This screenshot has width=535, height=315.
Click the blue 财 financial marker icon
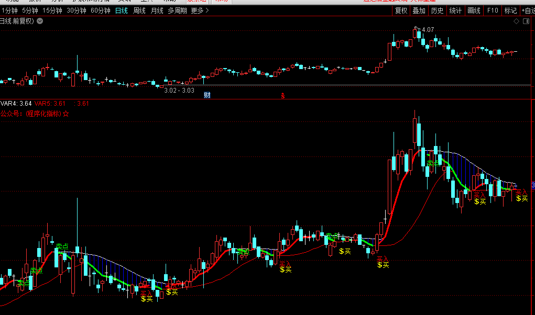[207, 95]
